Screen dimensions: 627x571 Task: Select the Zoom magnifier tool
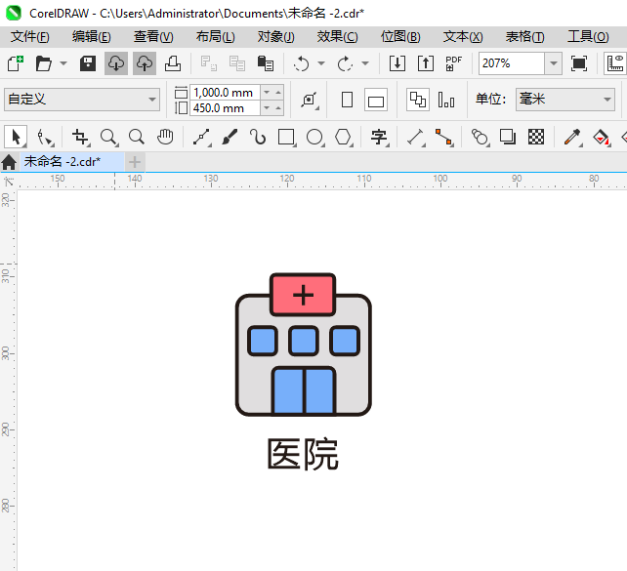tap(108, 137)
